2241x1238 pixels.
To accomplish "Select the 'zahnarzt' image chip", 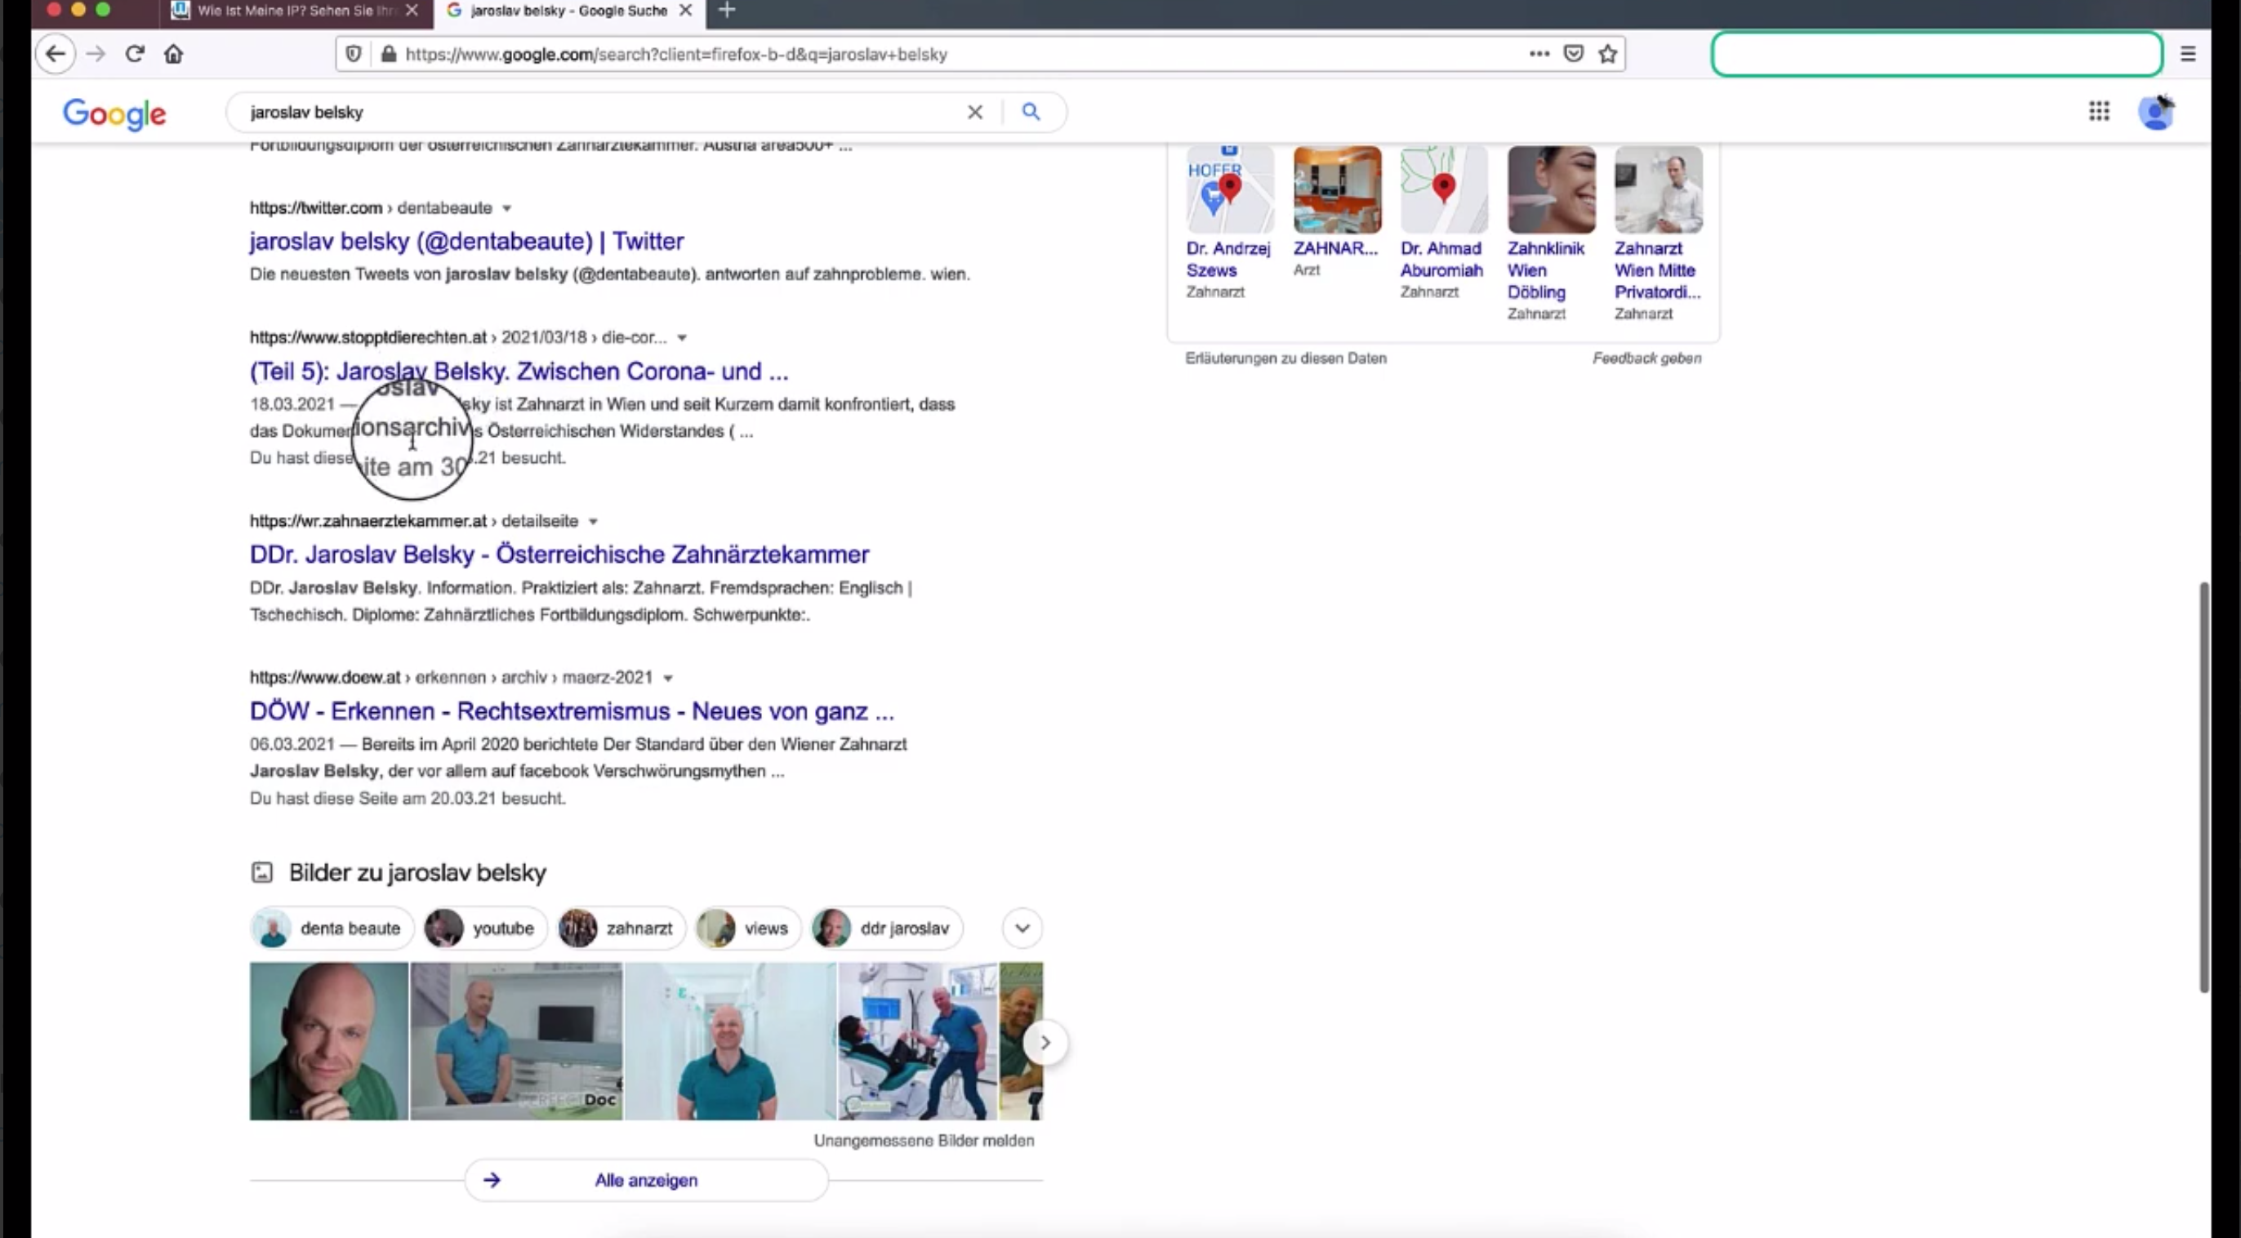I will coord(621,928).
